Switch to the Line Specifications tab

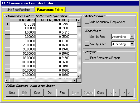tap(18, 10)
